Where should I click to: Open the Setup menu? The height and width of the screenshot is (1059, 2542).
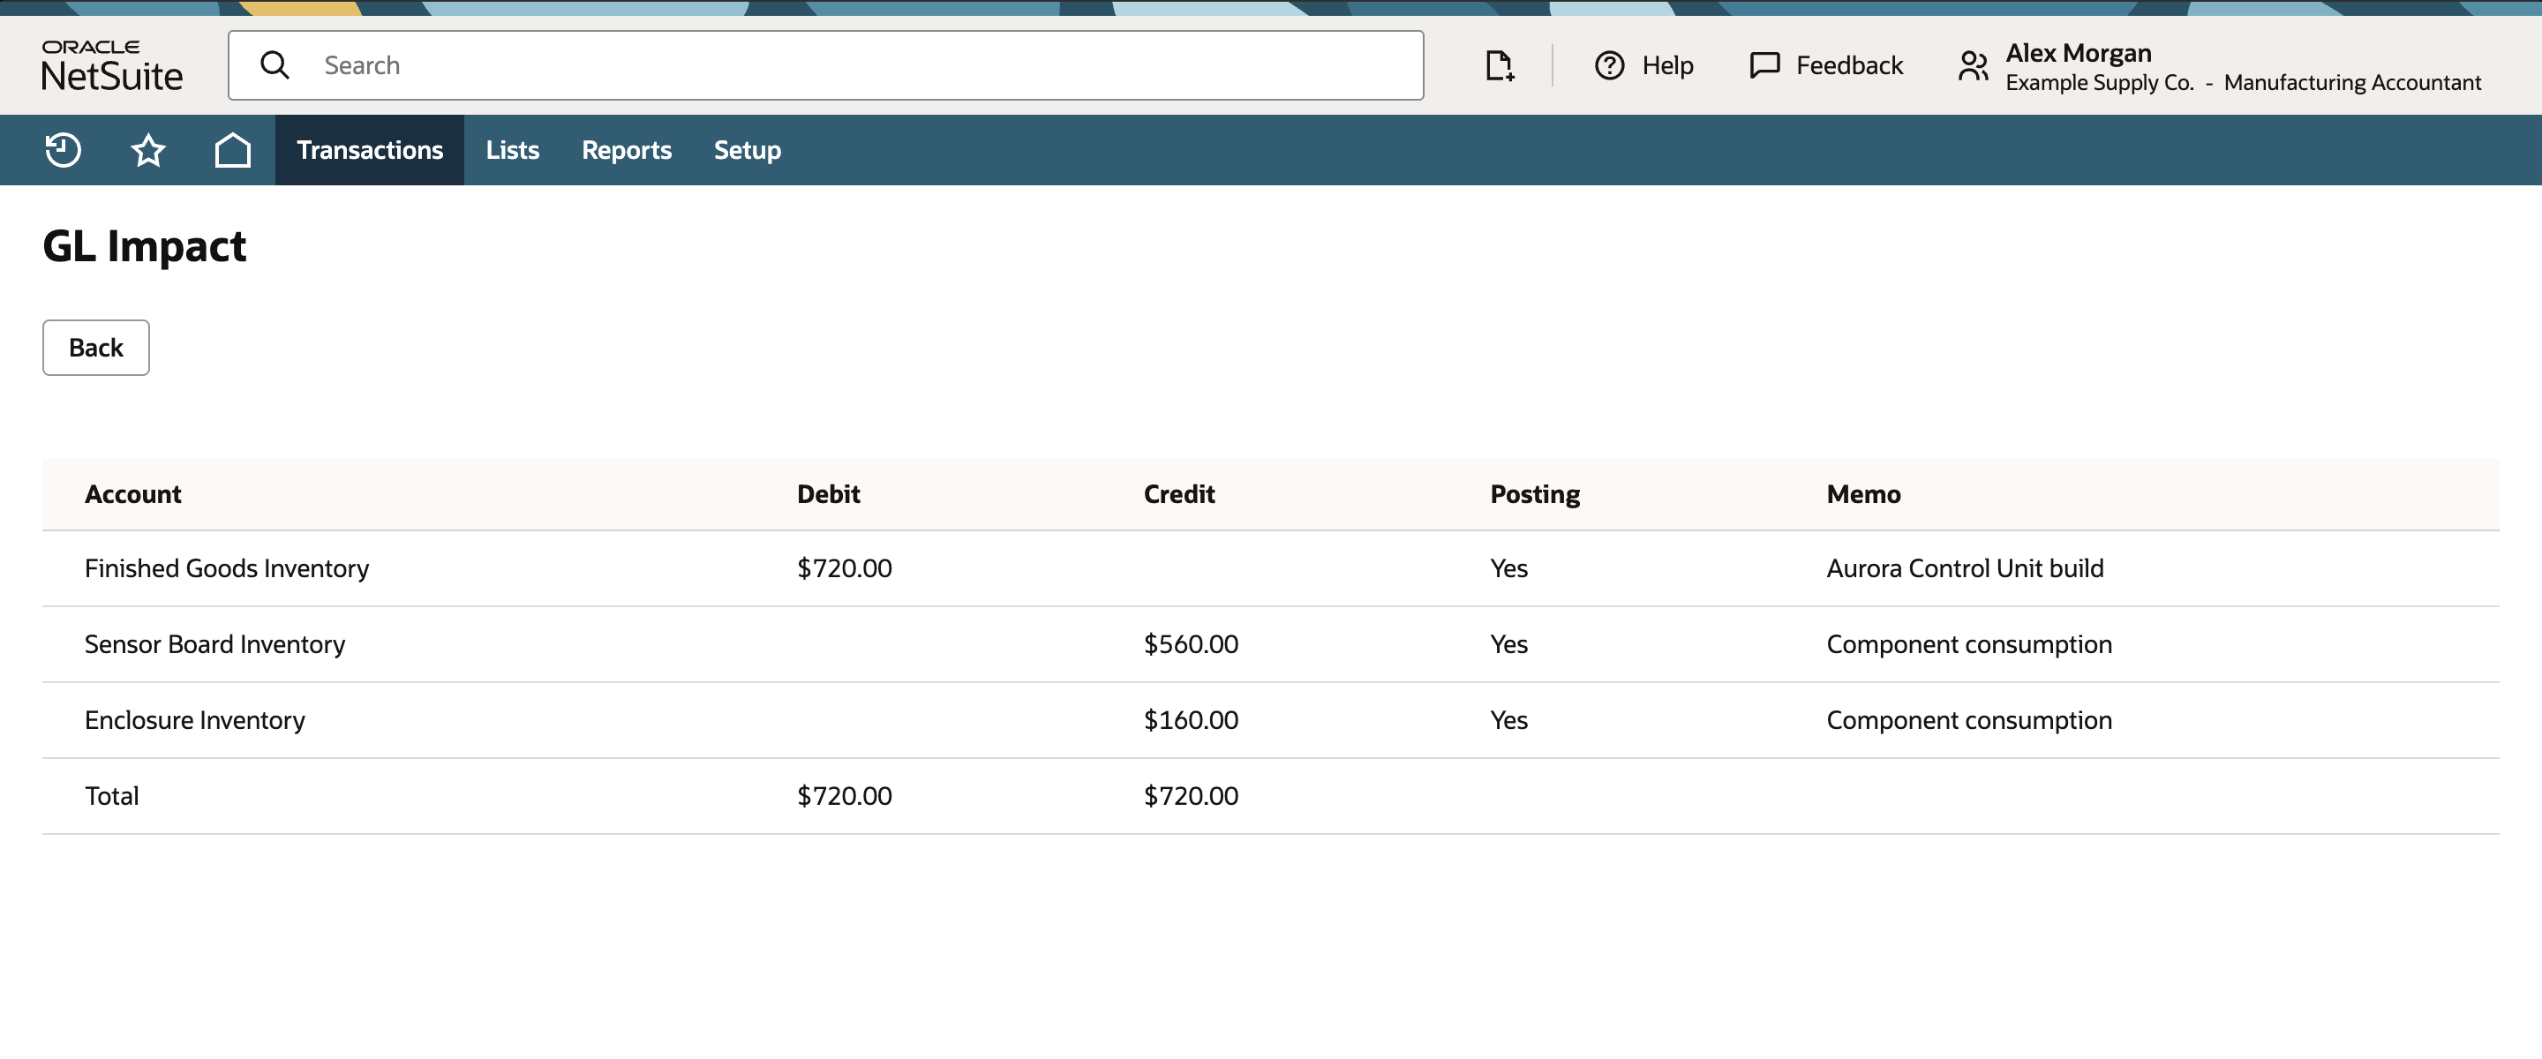pos(747,150)
